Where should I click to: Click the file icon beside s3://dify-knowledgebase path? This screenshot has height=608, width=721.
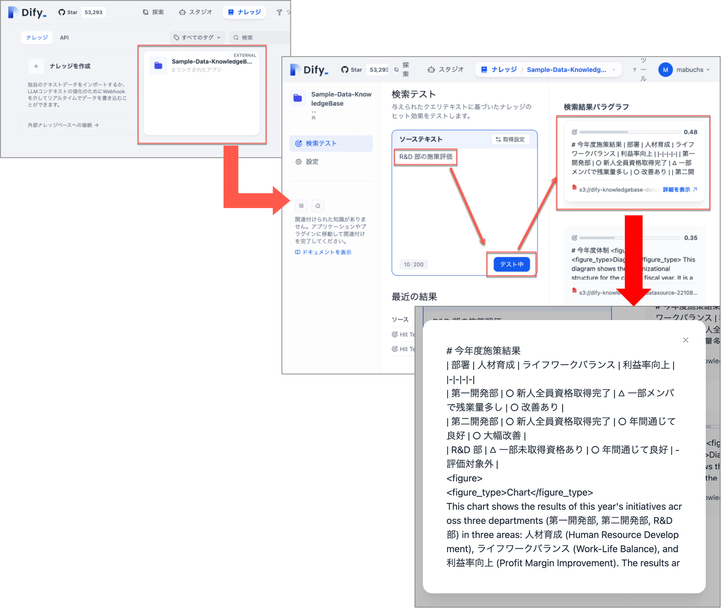574,187
